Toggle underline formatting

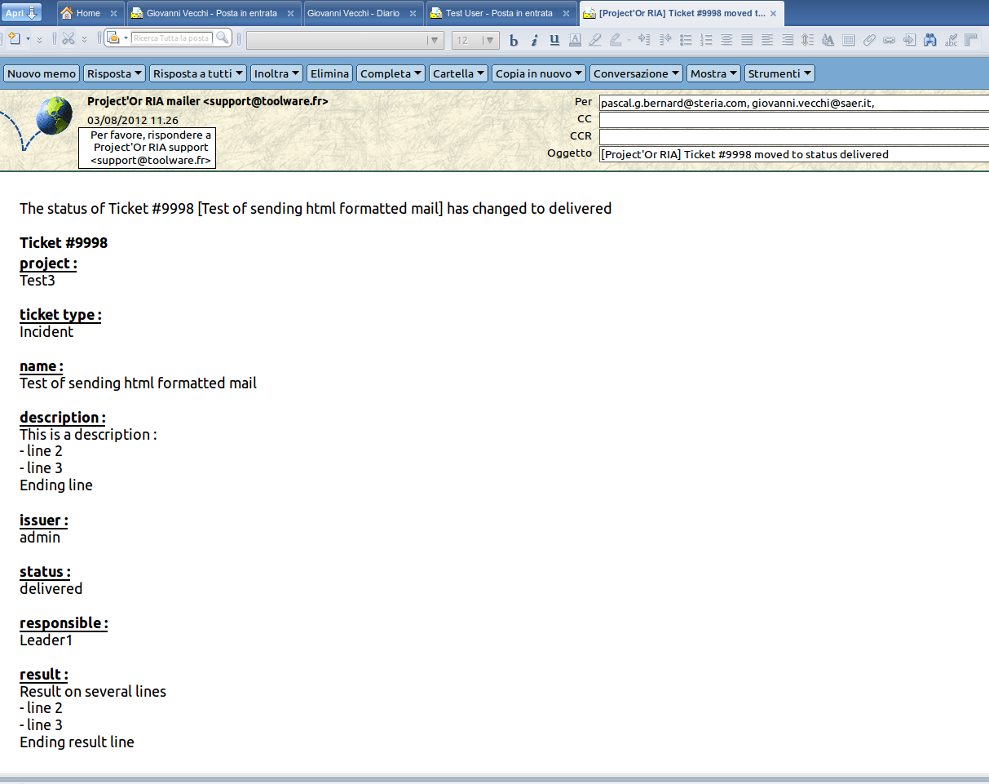[554, 40]
